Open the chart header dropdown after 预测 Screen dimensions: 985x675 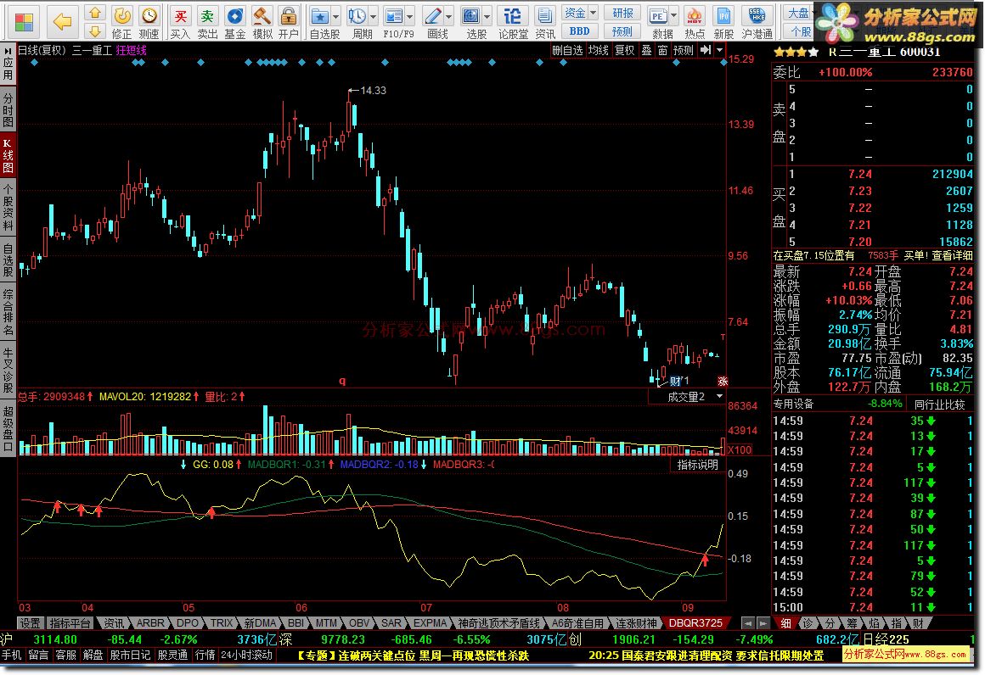[720, 50]
